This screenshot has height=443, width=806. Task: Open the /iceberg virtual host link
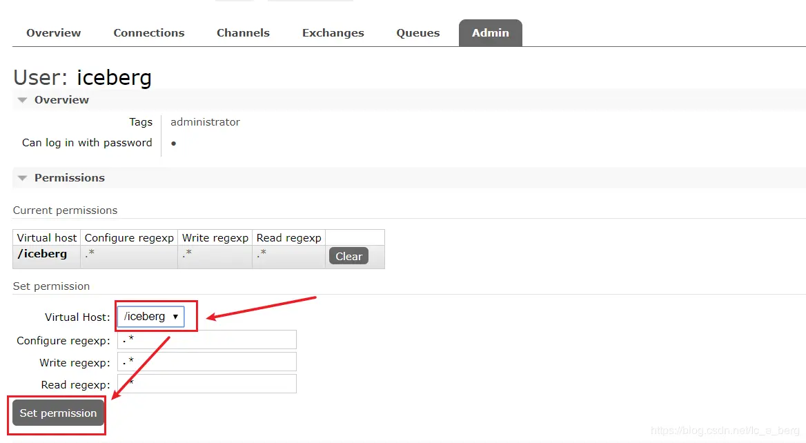click(42, 254)
